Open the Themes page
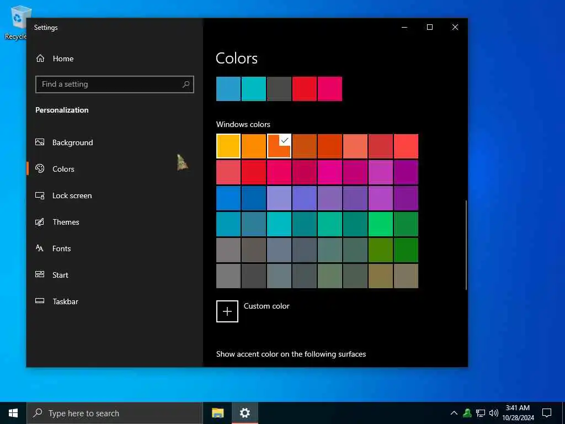 pyautogui.click(x=66, y=222)
